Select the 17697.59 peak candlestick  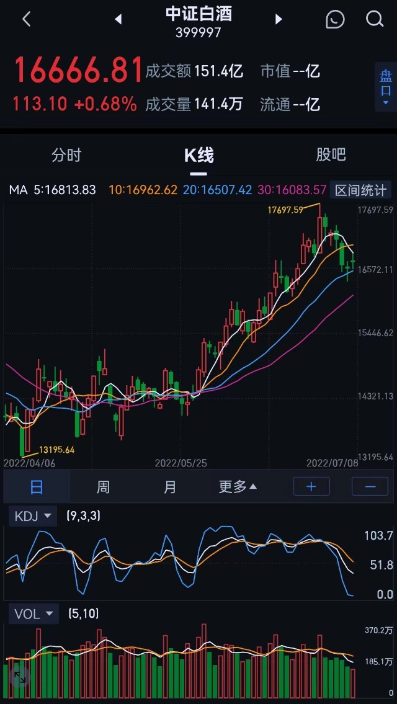319,229
